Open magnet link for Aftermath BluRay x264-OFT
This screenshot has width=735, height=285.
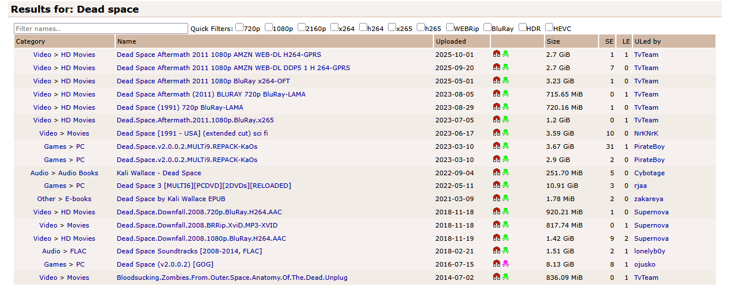tap(496, 80)
